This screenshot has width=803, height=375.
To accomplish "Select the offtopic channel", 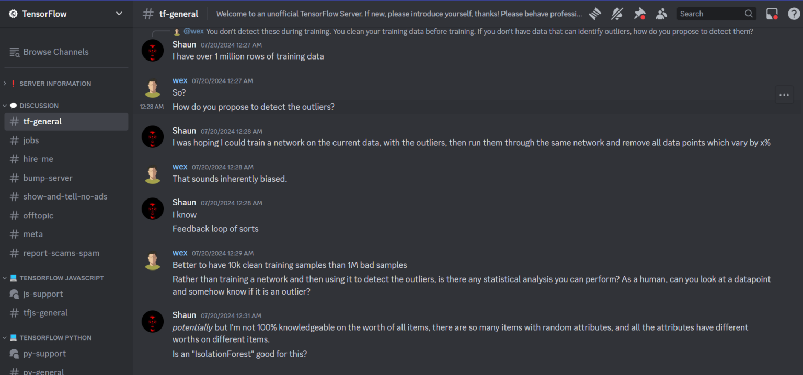I will click(38, 215).
